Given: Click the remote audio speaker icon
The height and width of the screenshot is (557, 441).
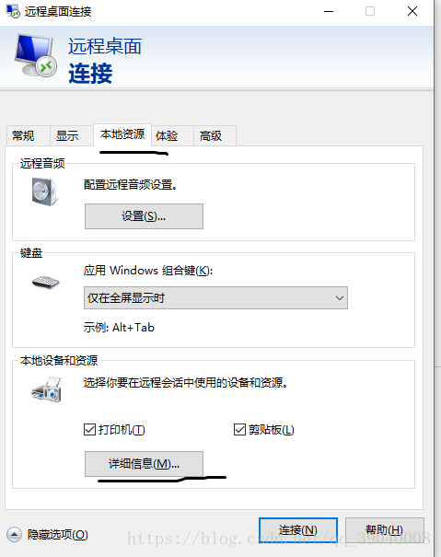Looking at the screenshot, I should coord(44,192).
